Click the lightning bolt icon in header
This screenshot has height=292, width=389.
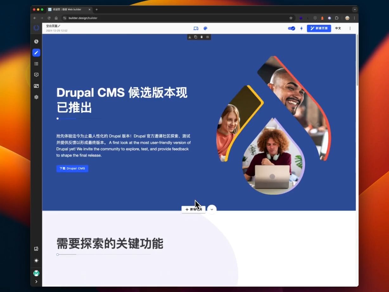(x=301, y=29)
